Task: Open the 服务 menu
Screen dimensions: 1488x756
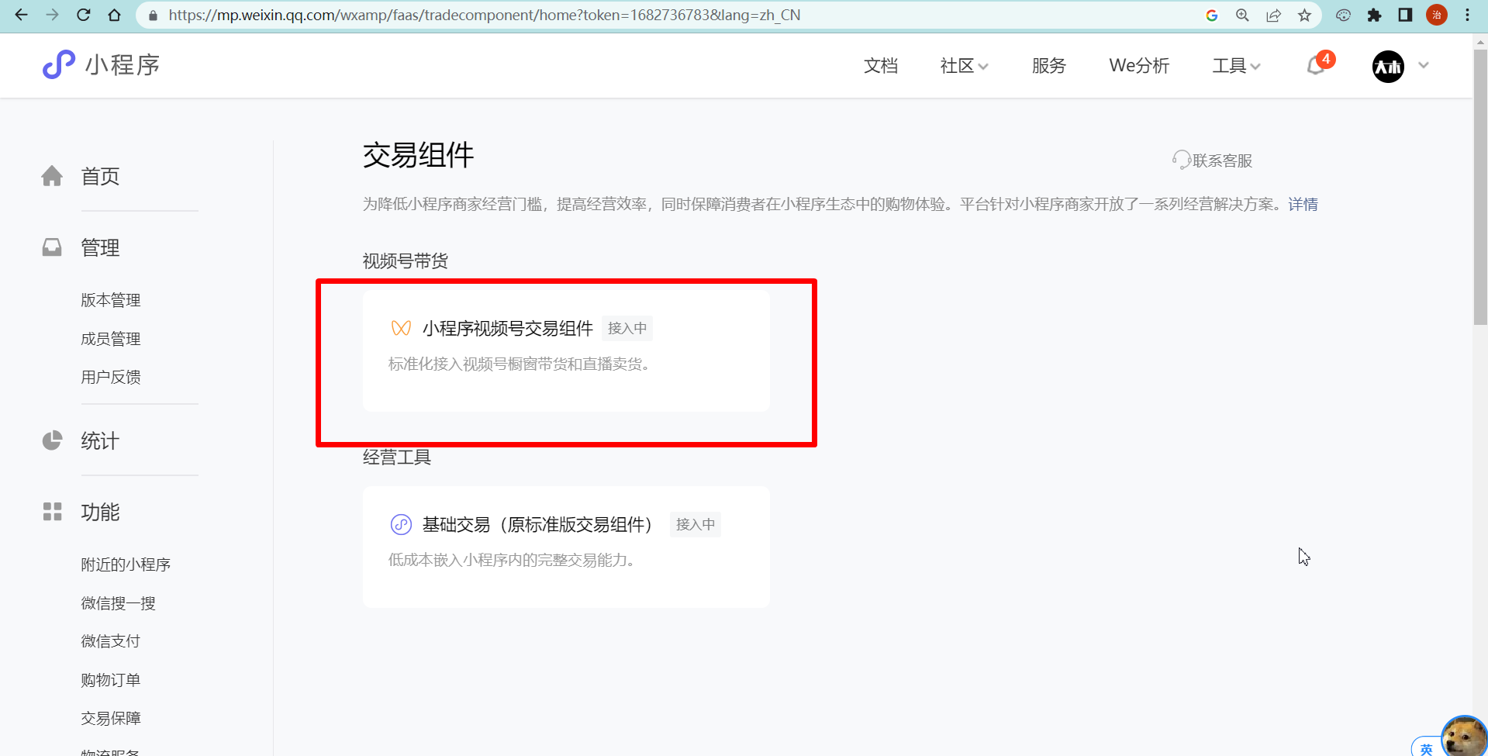Action: 1049,66
